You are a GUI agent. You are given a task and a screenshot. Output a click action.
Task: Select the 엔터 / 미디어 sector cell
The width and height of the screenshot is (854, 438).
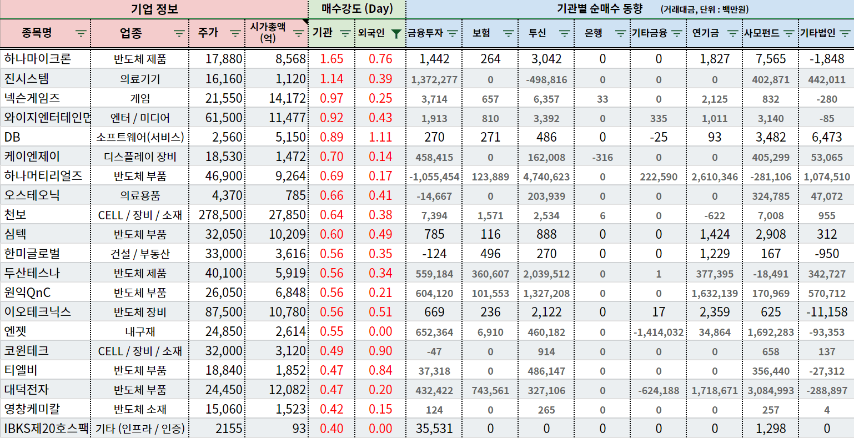pyautogui.click(x=140, y=118)
